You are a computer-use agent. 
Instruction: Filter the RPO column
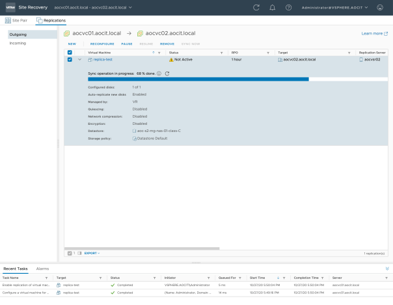click(x=268, y=53)
